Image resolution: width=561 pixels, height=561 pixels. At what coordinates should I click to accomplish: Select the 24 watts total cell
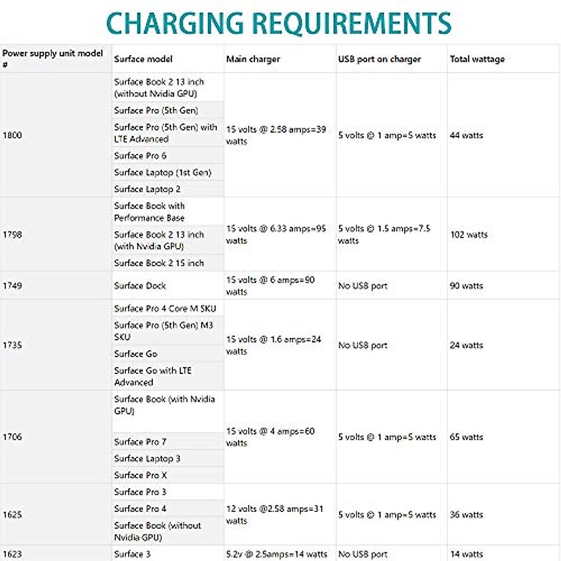[466, 345]
